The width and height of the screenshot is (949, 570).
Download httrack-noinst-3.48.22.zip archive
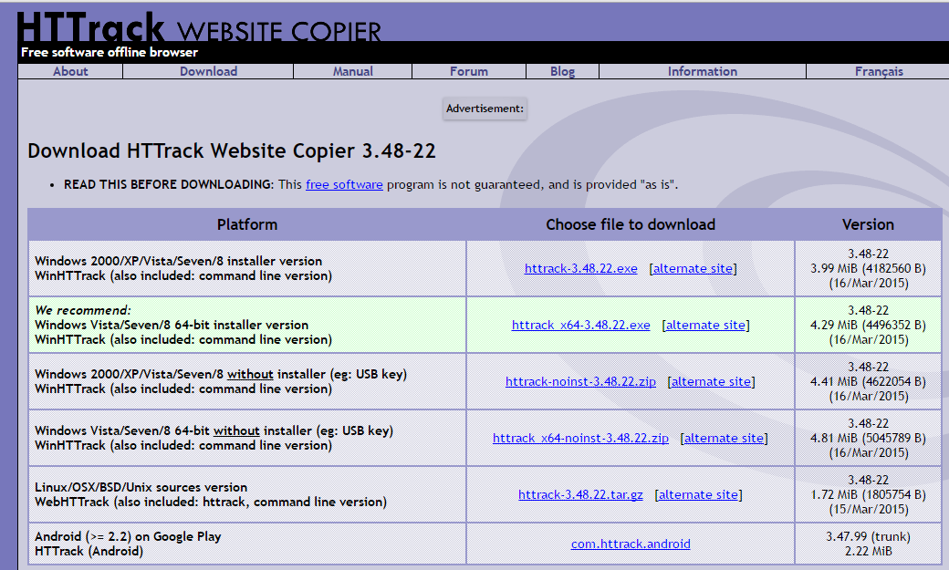pyautogui.click(x=581, y=382)
